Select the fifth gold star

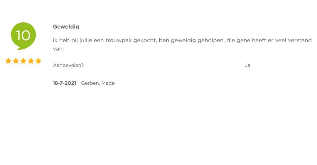click(x=38, y=61)
